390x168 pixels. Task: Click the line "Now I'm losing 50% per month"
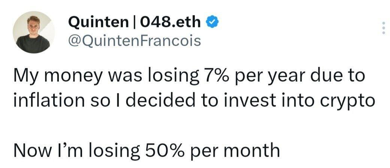tap(146, 150)
